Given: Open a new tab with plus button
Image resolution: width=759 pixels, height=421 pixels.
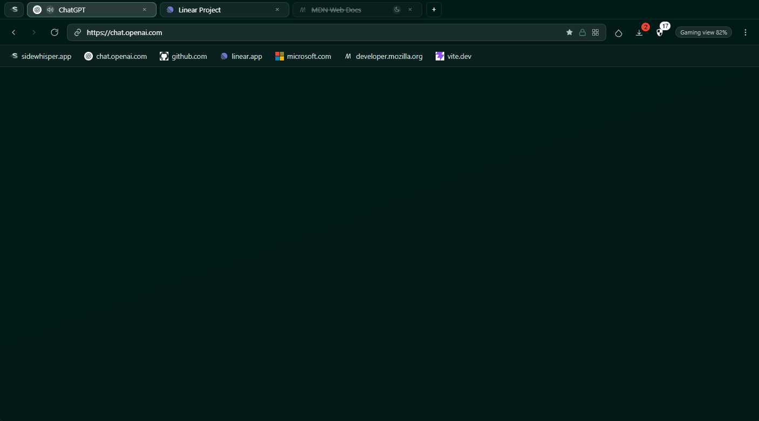Looking at the screenshot, I should 434,10.
